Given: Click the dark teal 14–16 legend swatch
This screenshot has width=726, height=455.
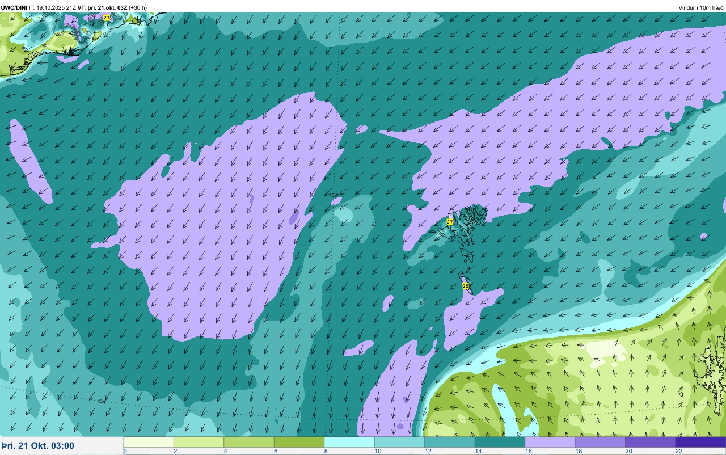Looking at the screenshot, I should (500, 442).
